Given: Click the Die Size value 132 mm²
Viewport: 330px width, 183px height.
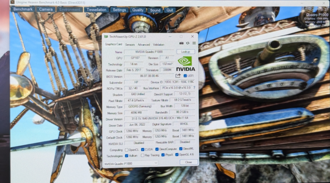Looking at the screenshot, I should click(x=167, y=64).
